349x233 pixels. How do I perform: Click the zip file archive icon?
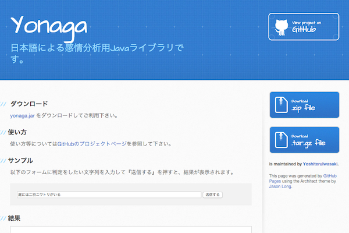coord(281,105)
